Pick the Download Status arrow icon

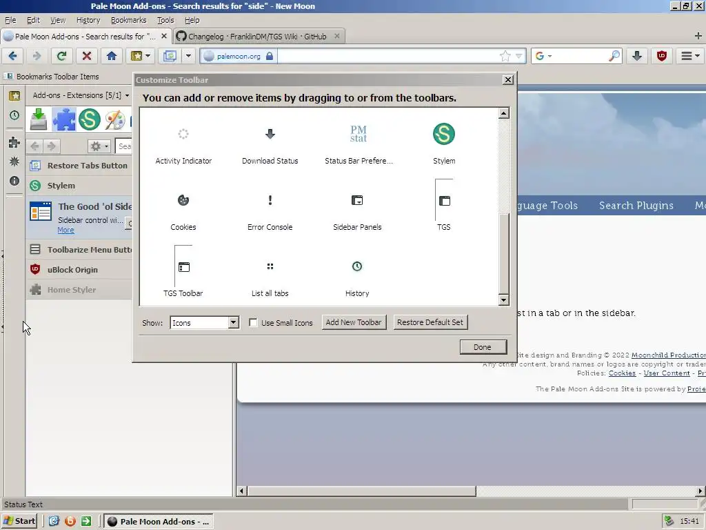(x=270, y=134)
